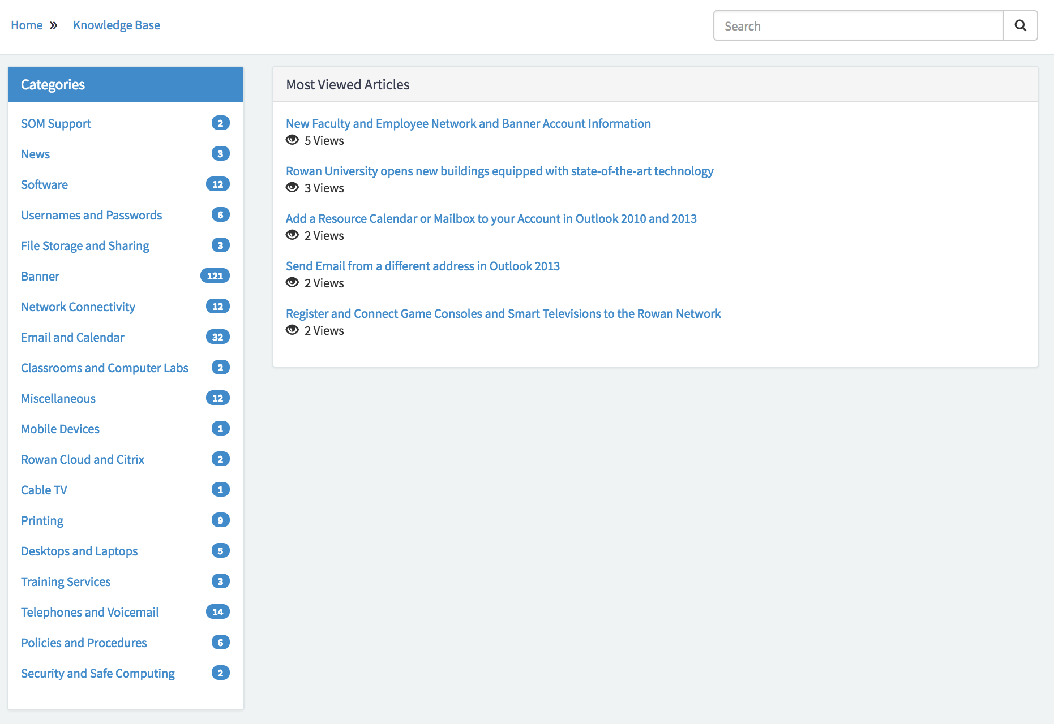Navigate to Home via breadcrumb
1054x724 pixels.
[x=27, y=25]
